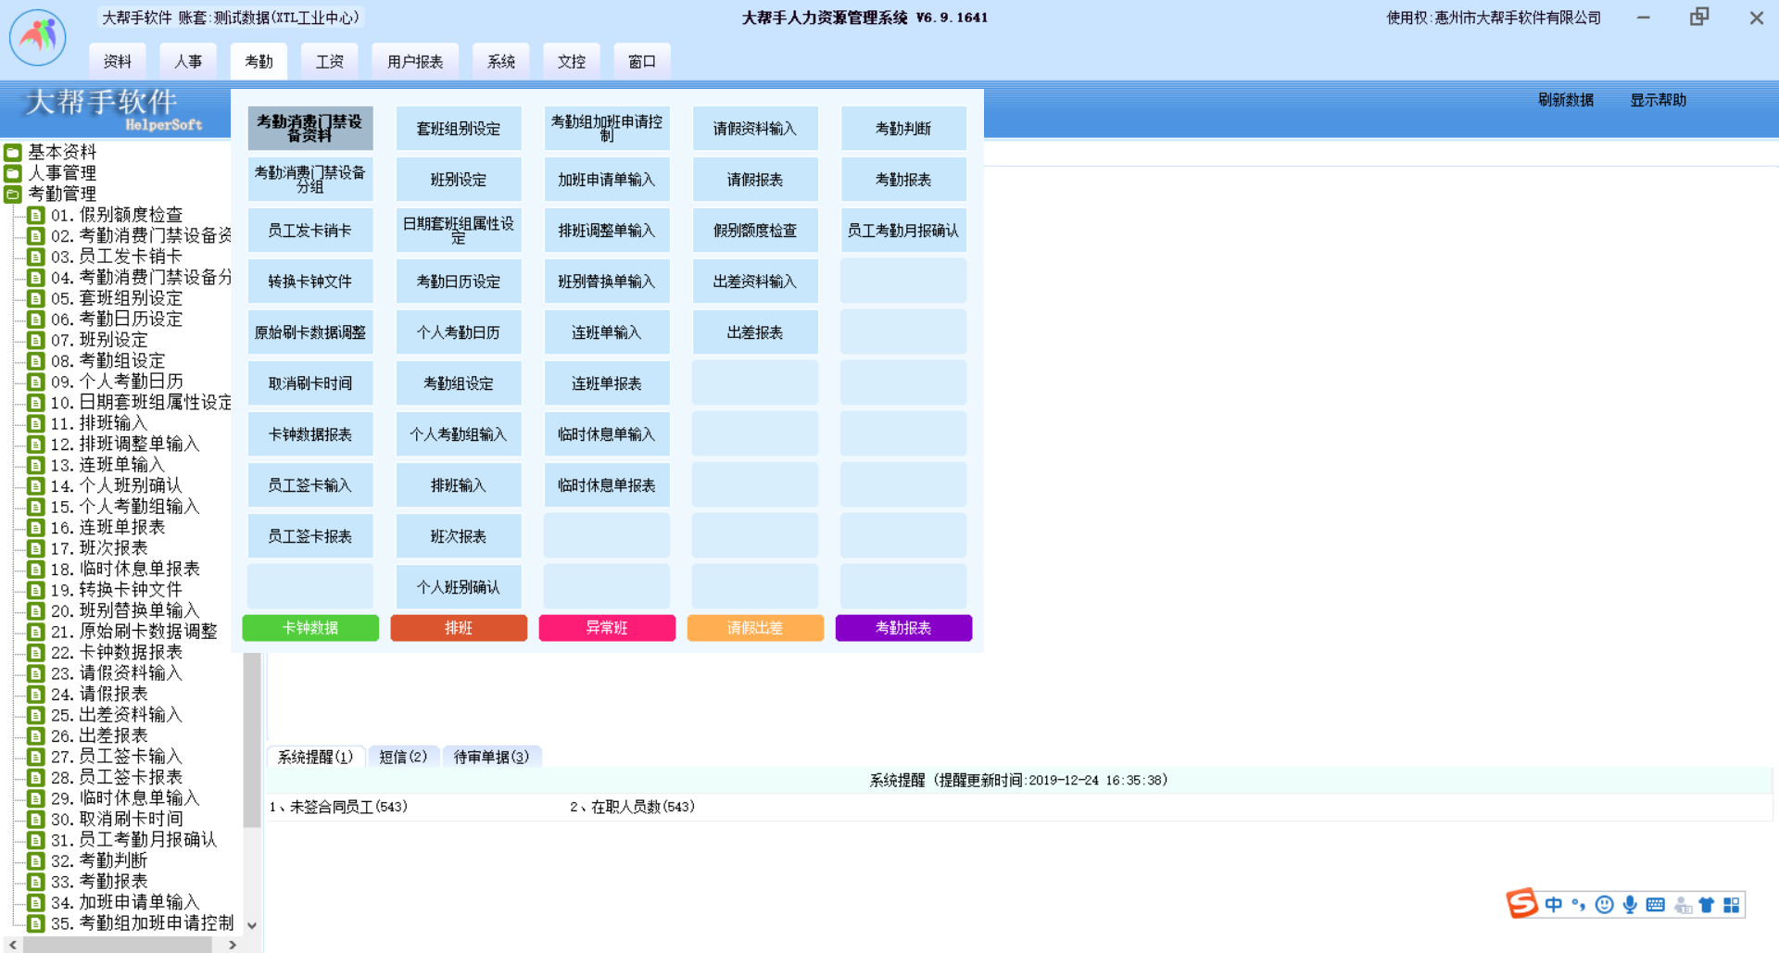Click the document icon beside 11. 排班输入
Screen dimensions: 1779x953
point(36,423)
